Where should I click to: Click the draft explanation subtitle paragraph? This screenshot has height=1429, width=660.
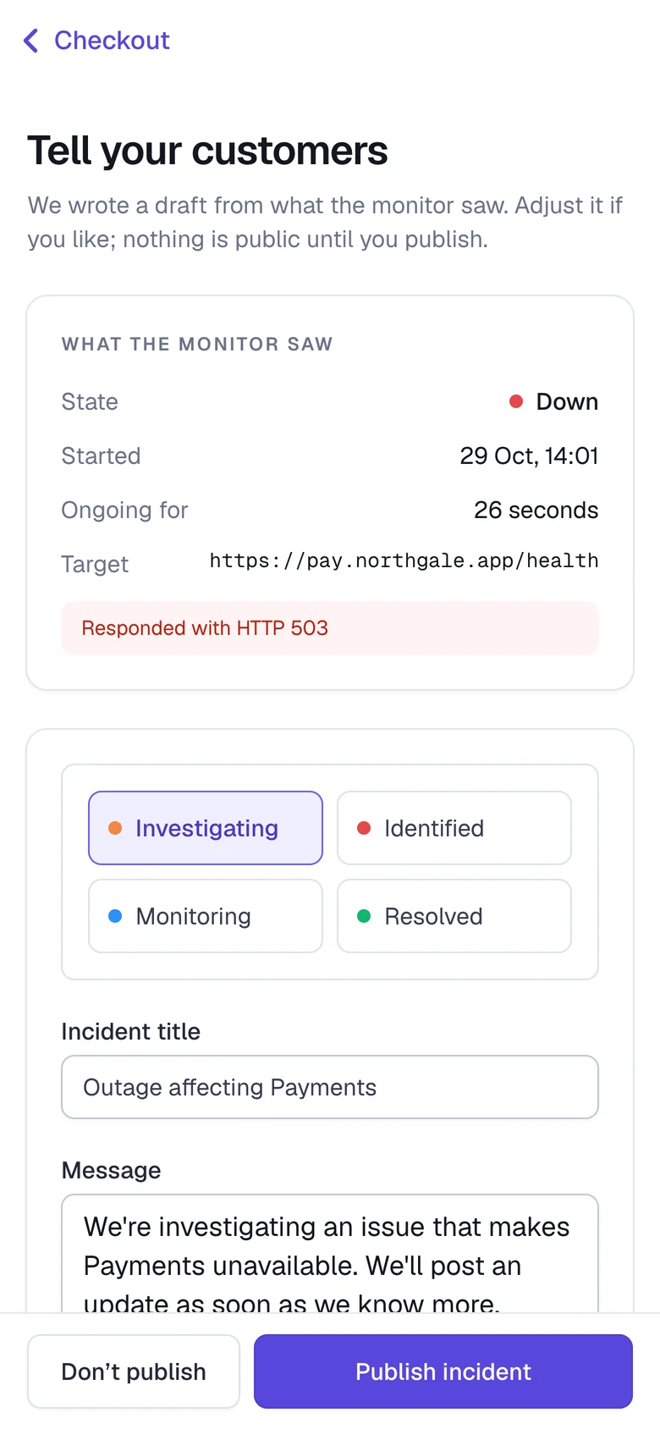pos(326,222)
